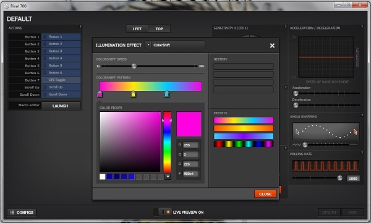Screen dimensions: 371x223
Task: Open the ColorShift effect dropdown
Action: [x=175, y=45]
